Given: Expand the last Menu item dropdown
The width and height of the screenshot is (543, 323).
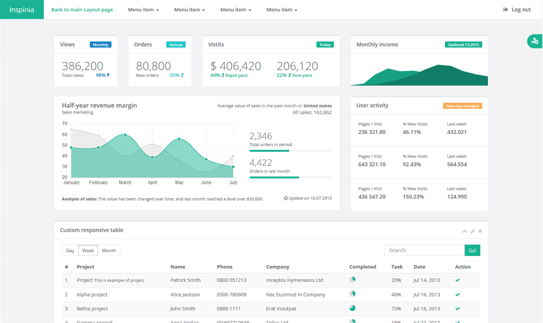Looking at the screenshot, I should tap(282, 10).
